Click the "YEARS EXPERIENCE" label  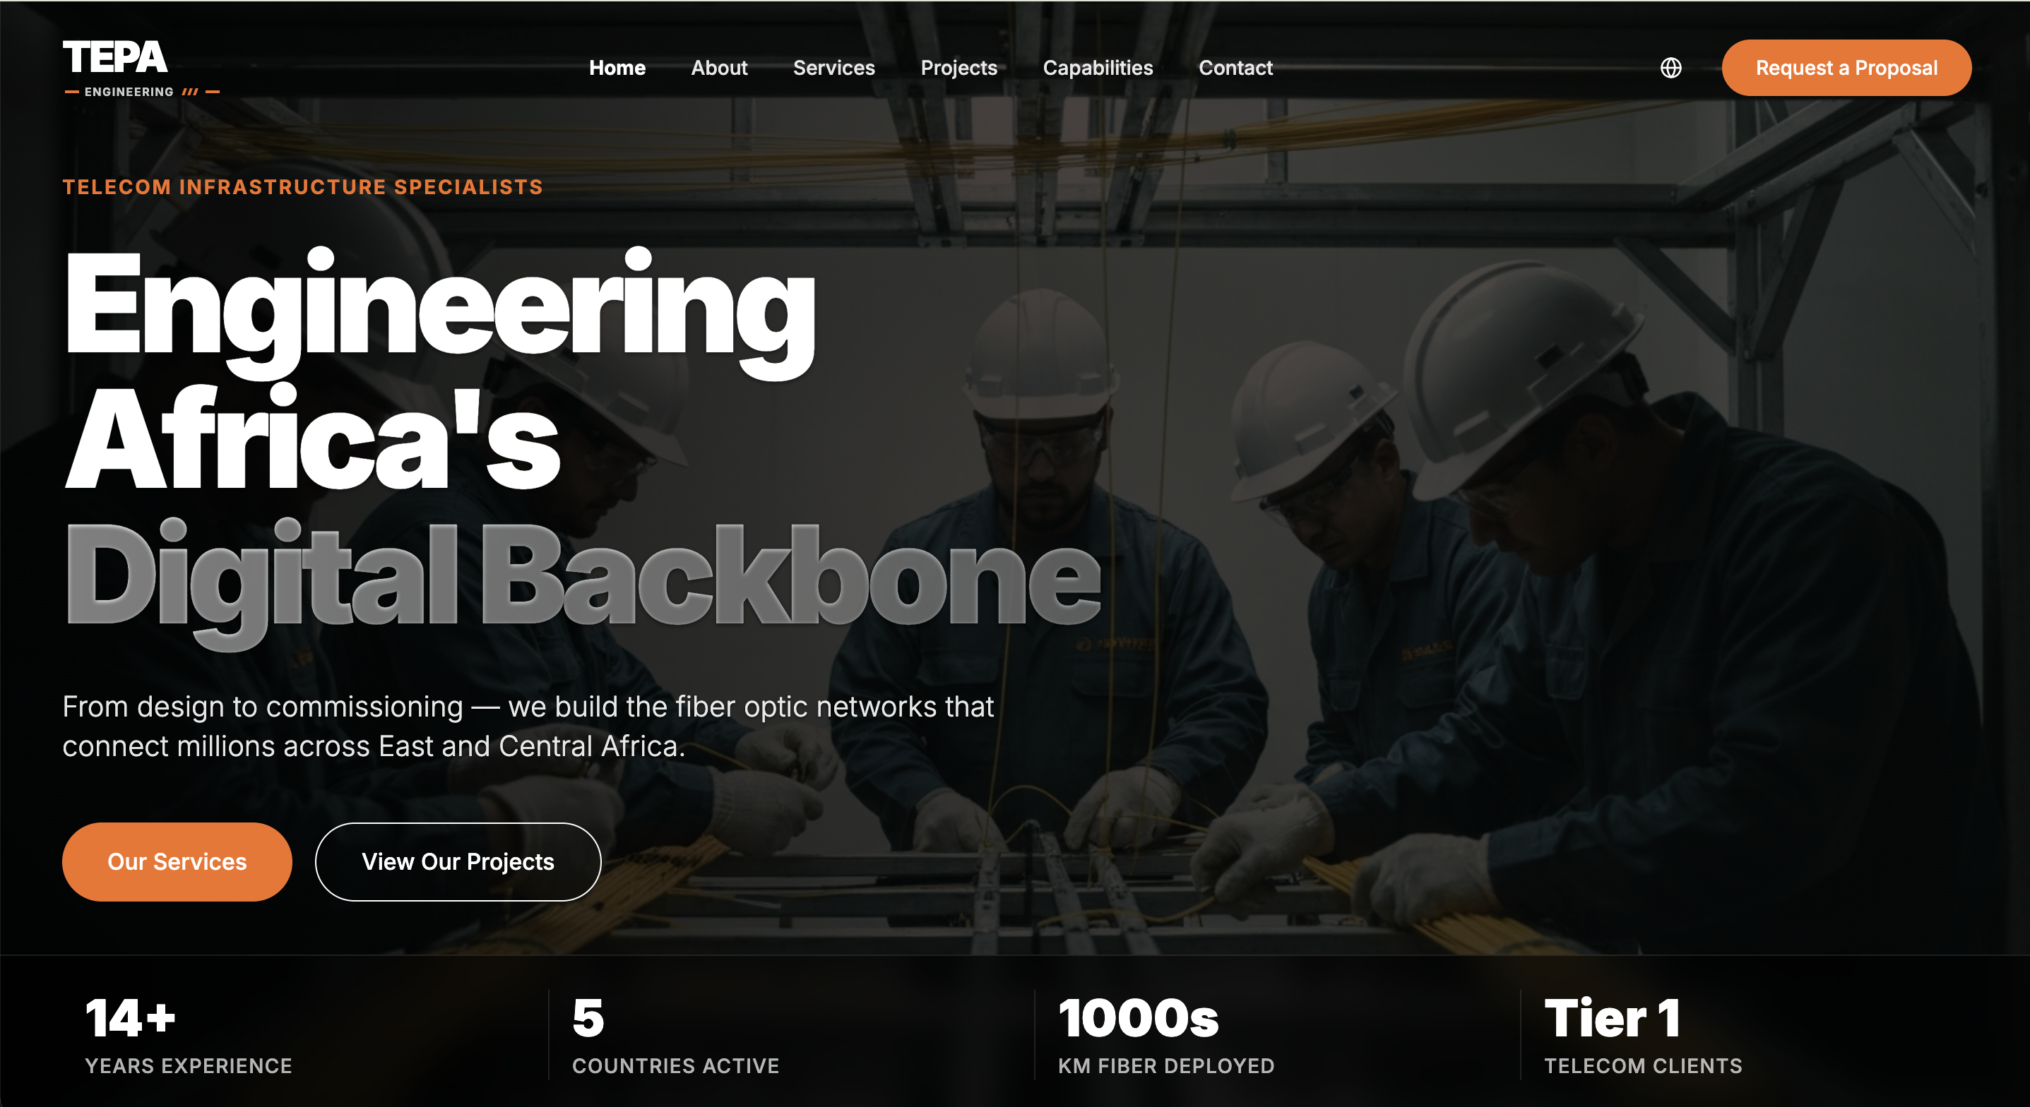[x=189, y=1065]
